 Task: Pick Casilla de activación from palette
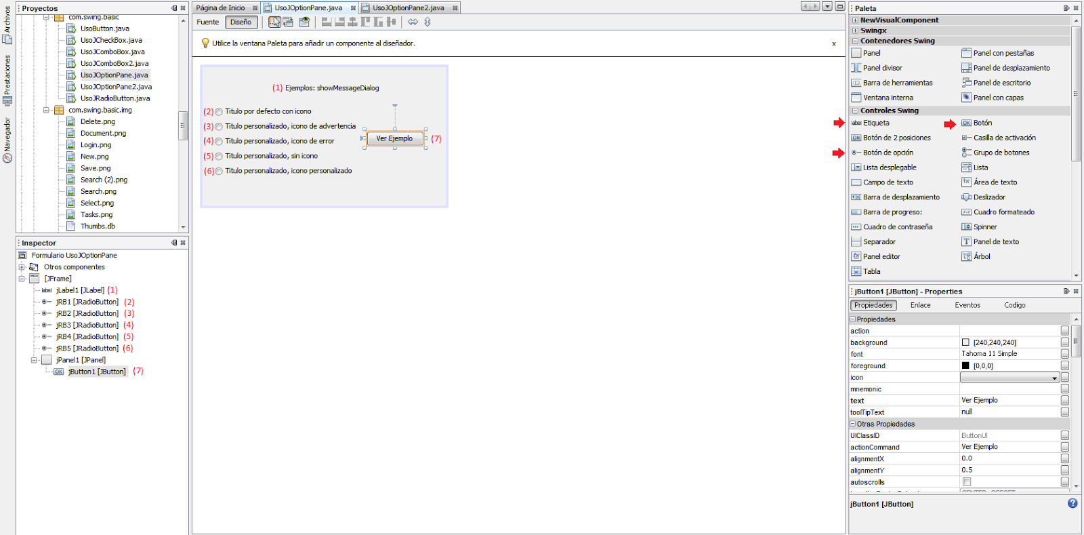point(999,138)
